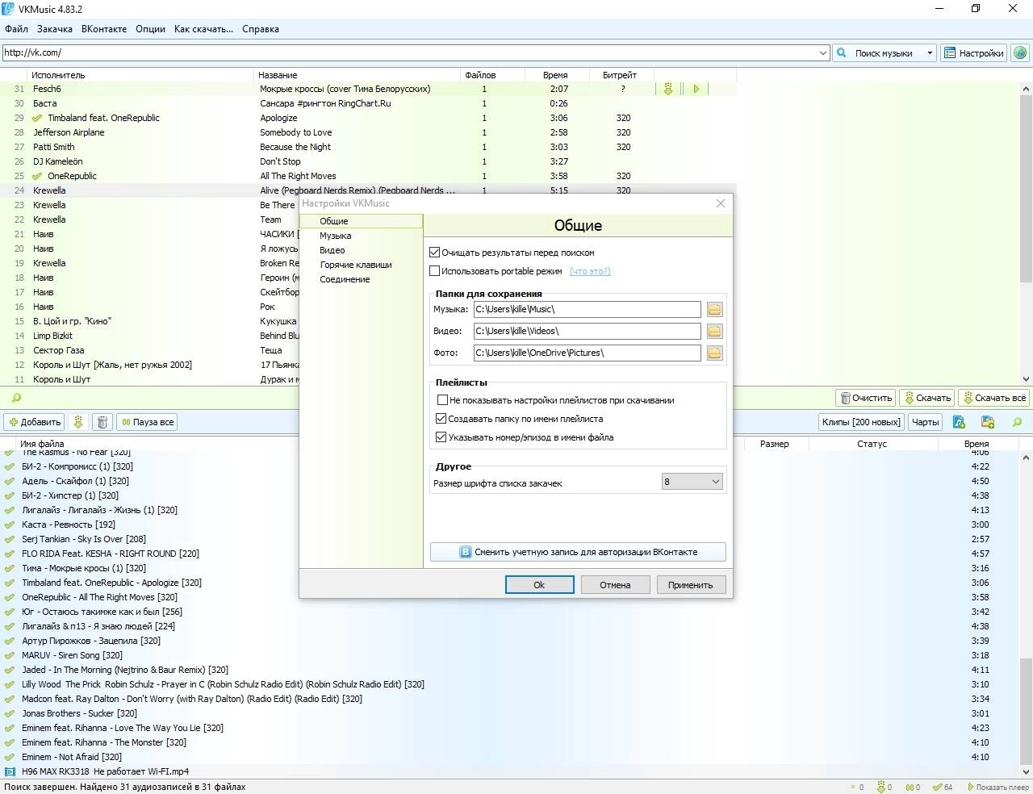Enable Не показывать настройки плейлистов checkbox
This screenshot has height=794, width=1033.
coord(441,400)
